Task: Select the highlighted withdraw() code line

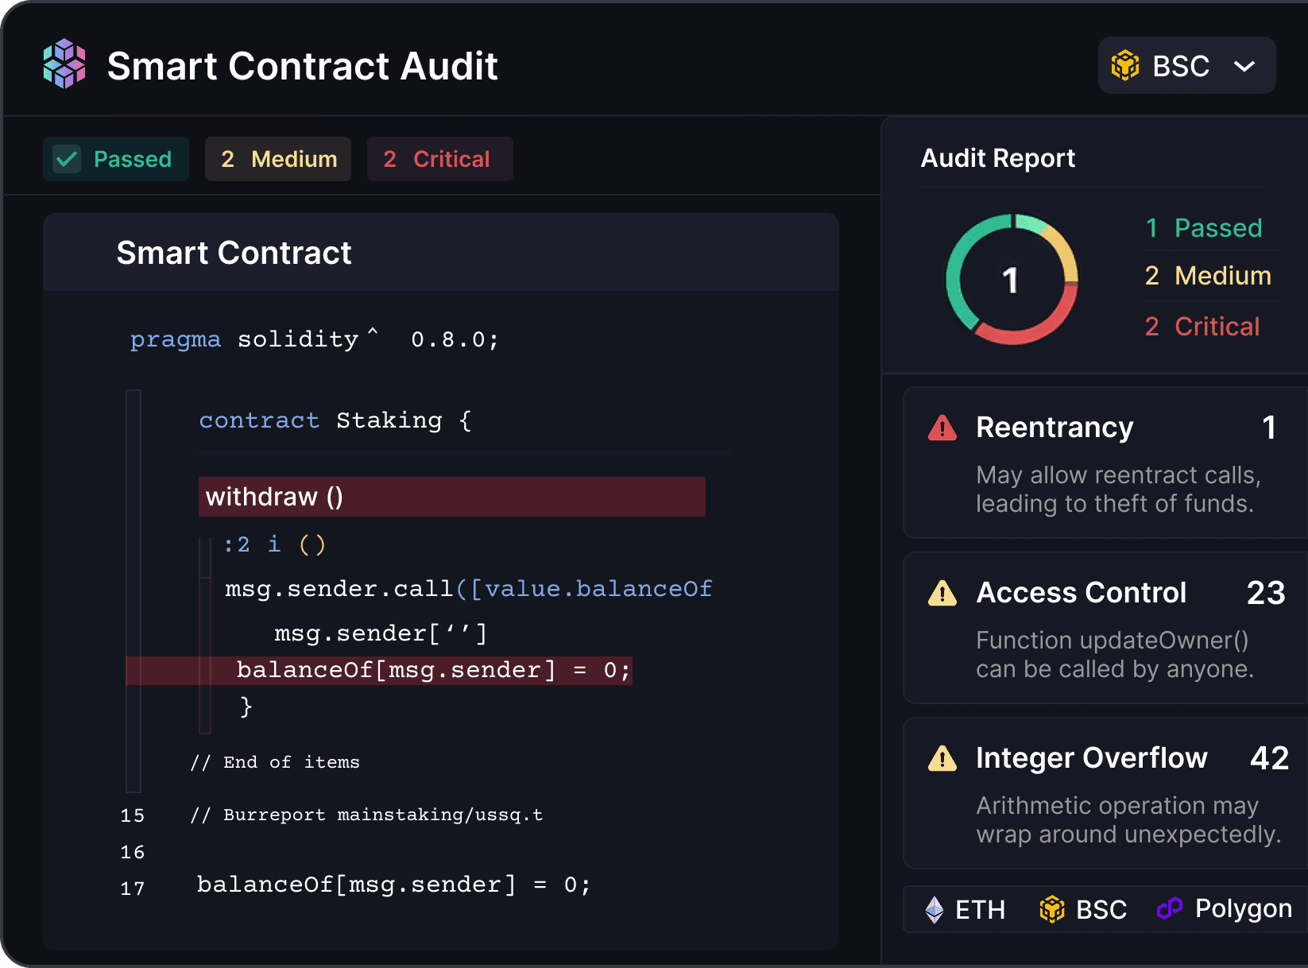Action: click(451, 497)
